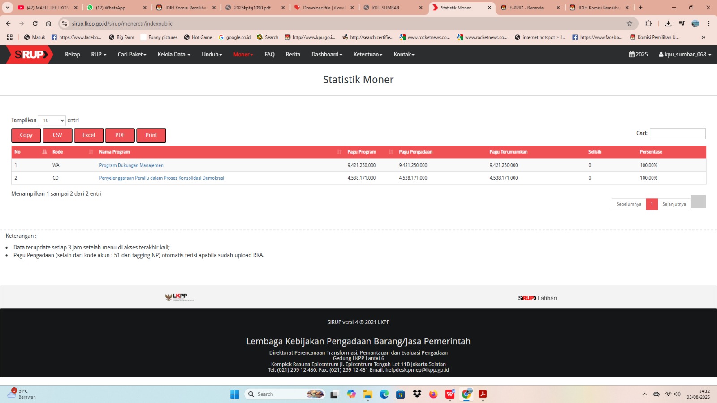Export the table using Excel button

(89, 135)
